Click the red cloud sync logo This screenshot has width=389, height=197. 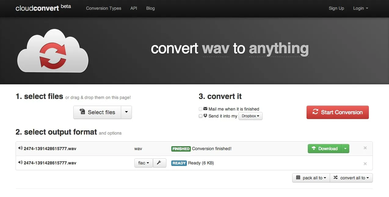tap(53, 51)
